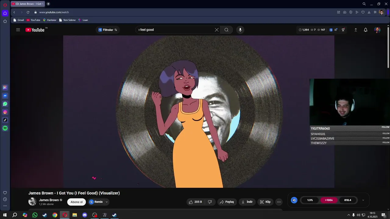Open Yeni Sekme bookmark

(x=67, y=20)
